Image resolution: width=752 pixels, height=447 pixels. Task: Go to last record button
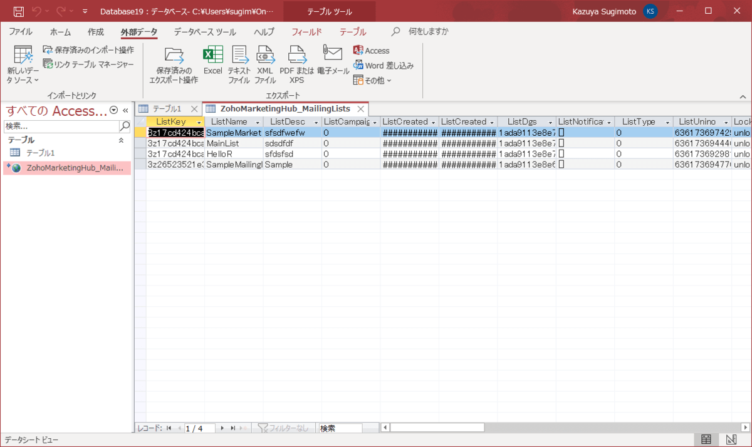232,428
